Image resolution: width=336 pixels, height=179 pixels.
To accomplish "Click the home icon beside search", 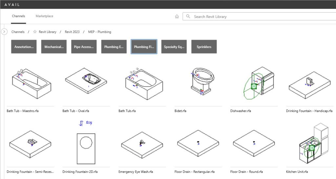I will click(177, 17).
